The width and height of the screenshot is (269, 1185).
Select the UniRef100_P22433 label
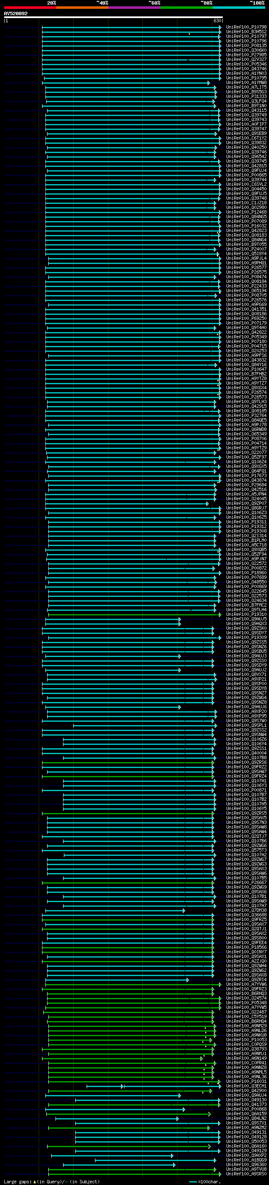pyautogui.click(x=246, y=286)
